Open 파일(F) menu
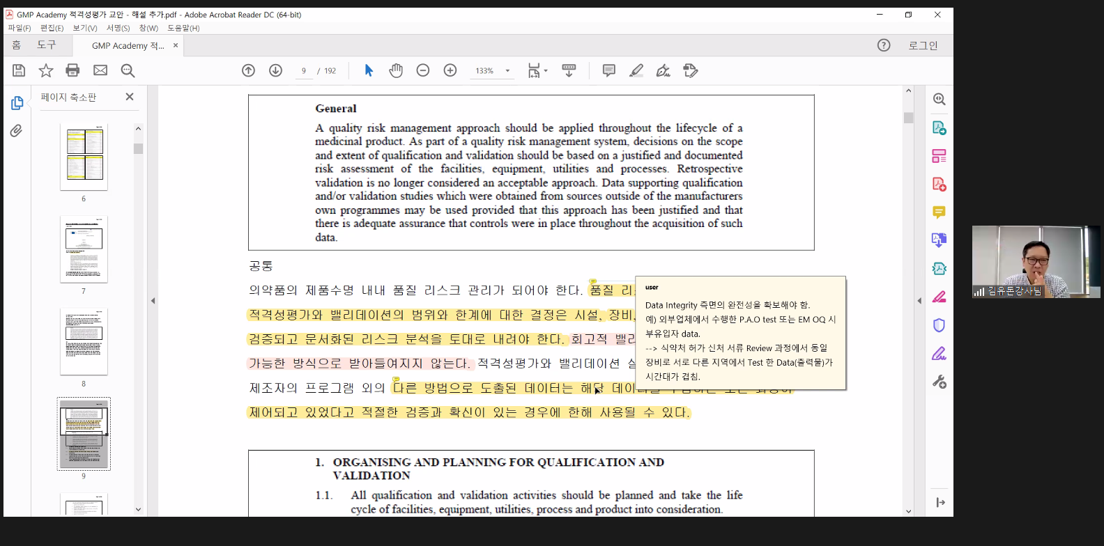This screenshot has height=546, width=1104. pos(20,28)
